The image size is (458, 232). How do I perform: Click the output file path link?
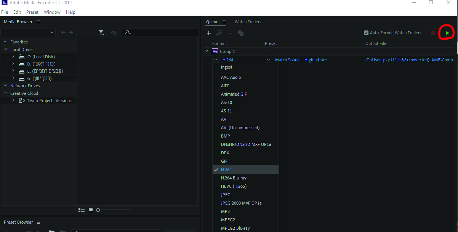pyautogui.click(x=410, y=60)
